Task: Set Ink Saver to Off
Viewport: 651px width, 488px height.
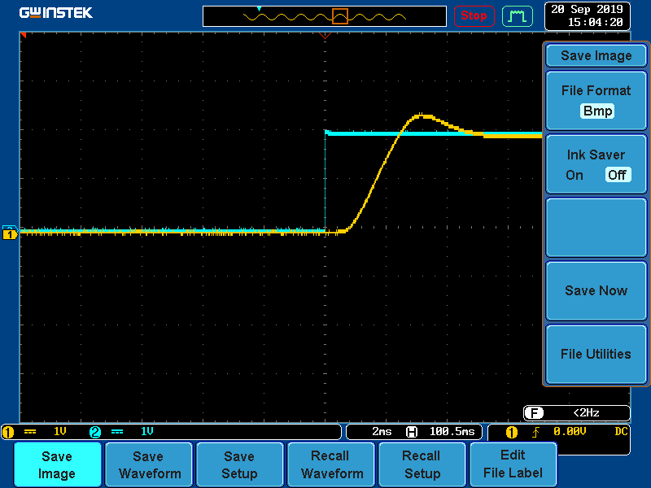Action: pos(617,175)
